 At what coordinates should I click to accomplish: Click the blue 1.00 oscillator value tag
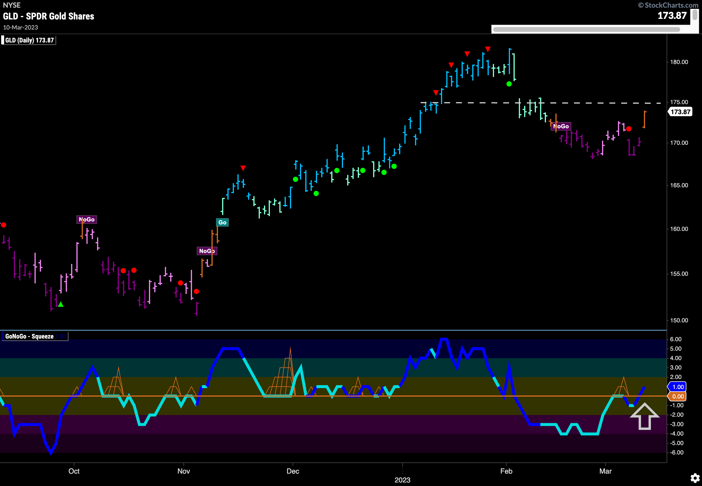click(677, 387)
